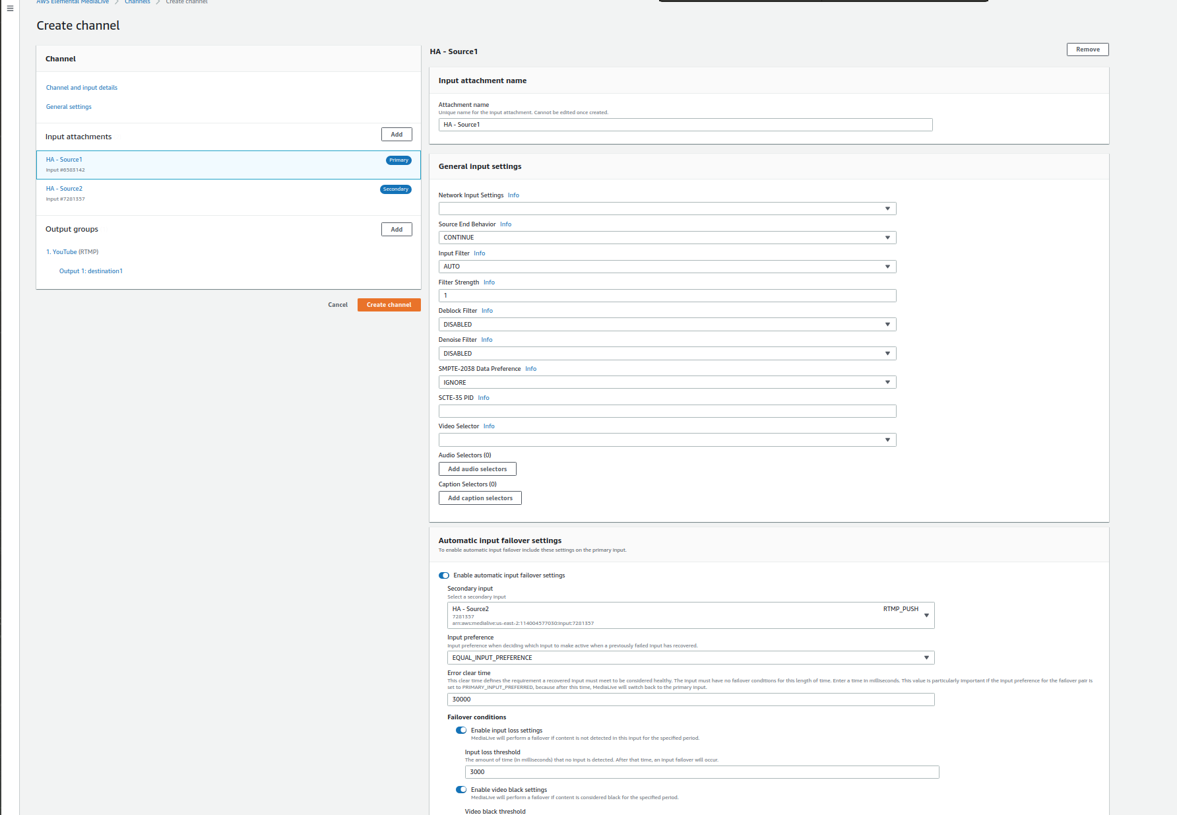Open the Denoise Filter dropdown
The width and height of the screenshot is (1177, 815).
point(667,354)
